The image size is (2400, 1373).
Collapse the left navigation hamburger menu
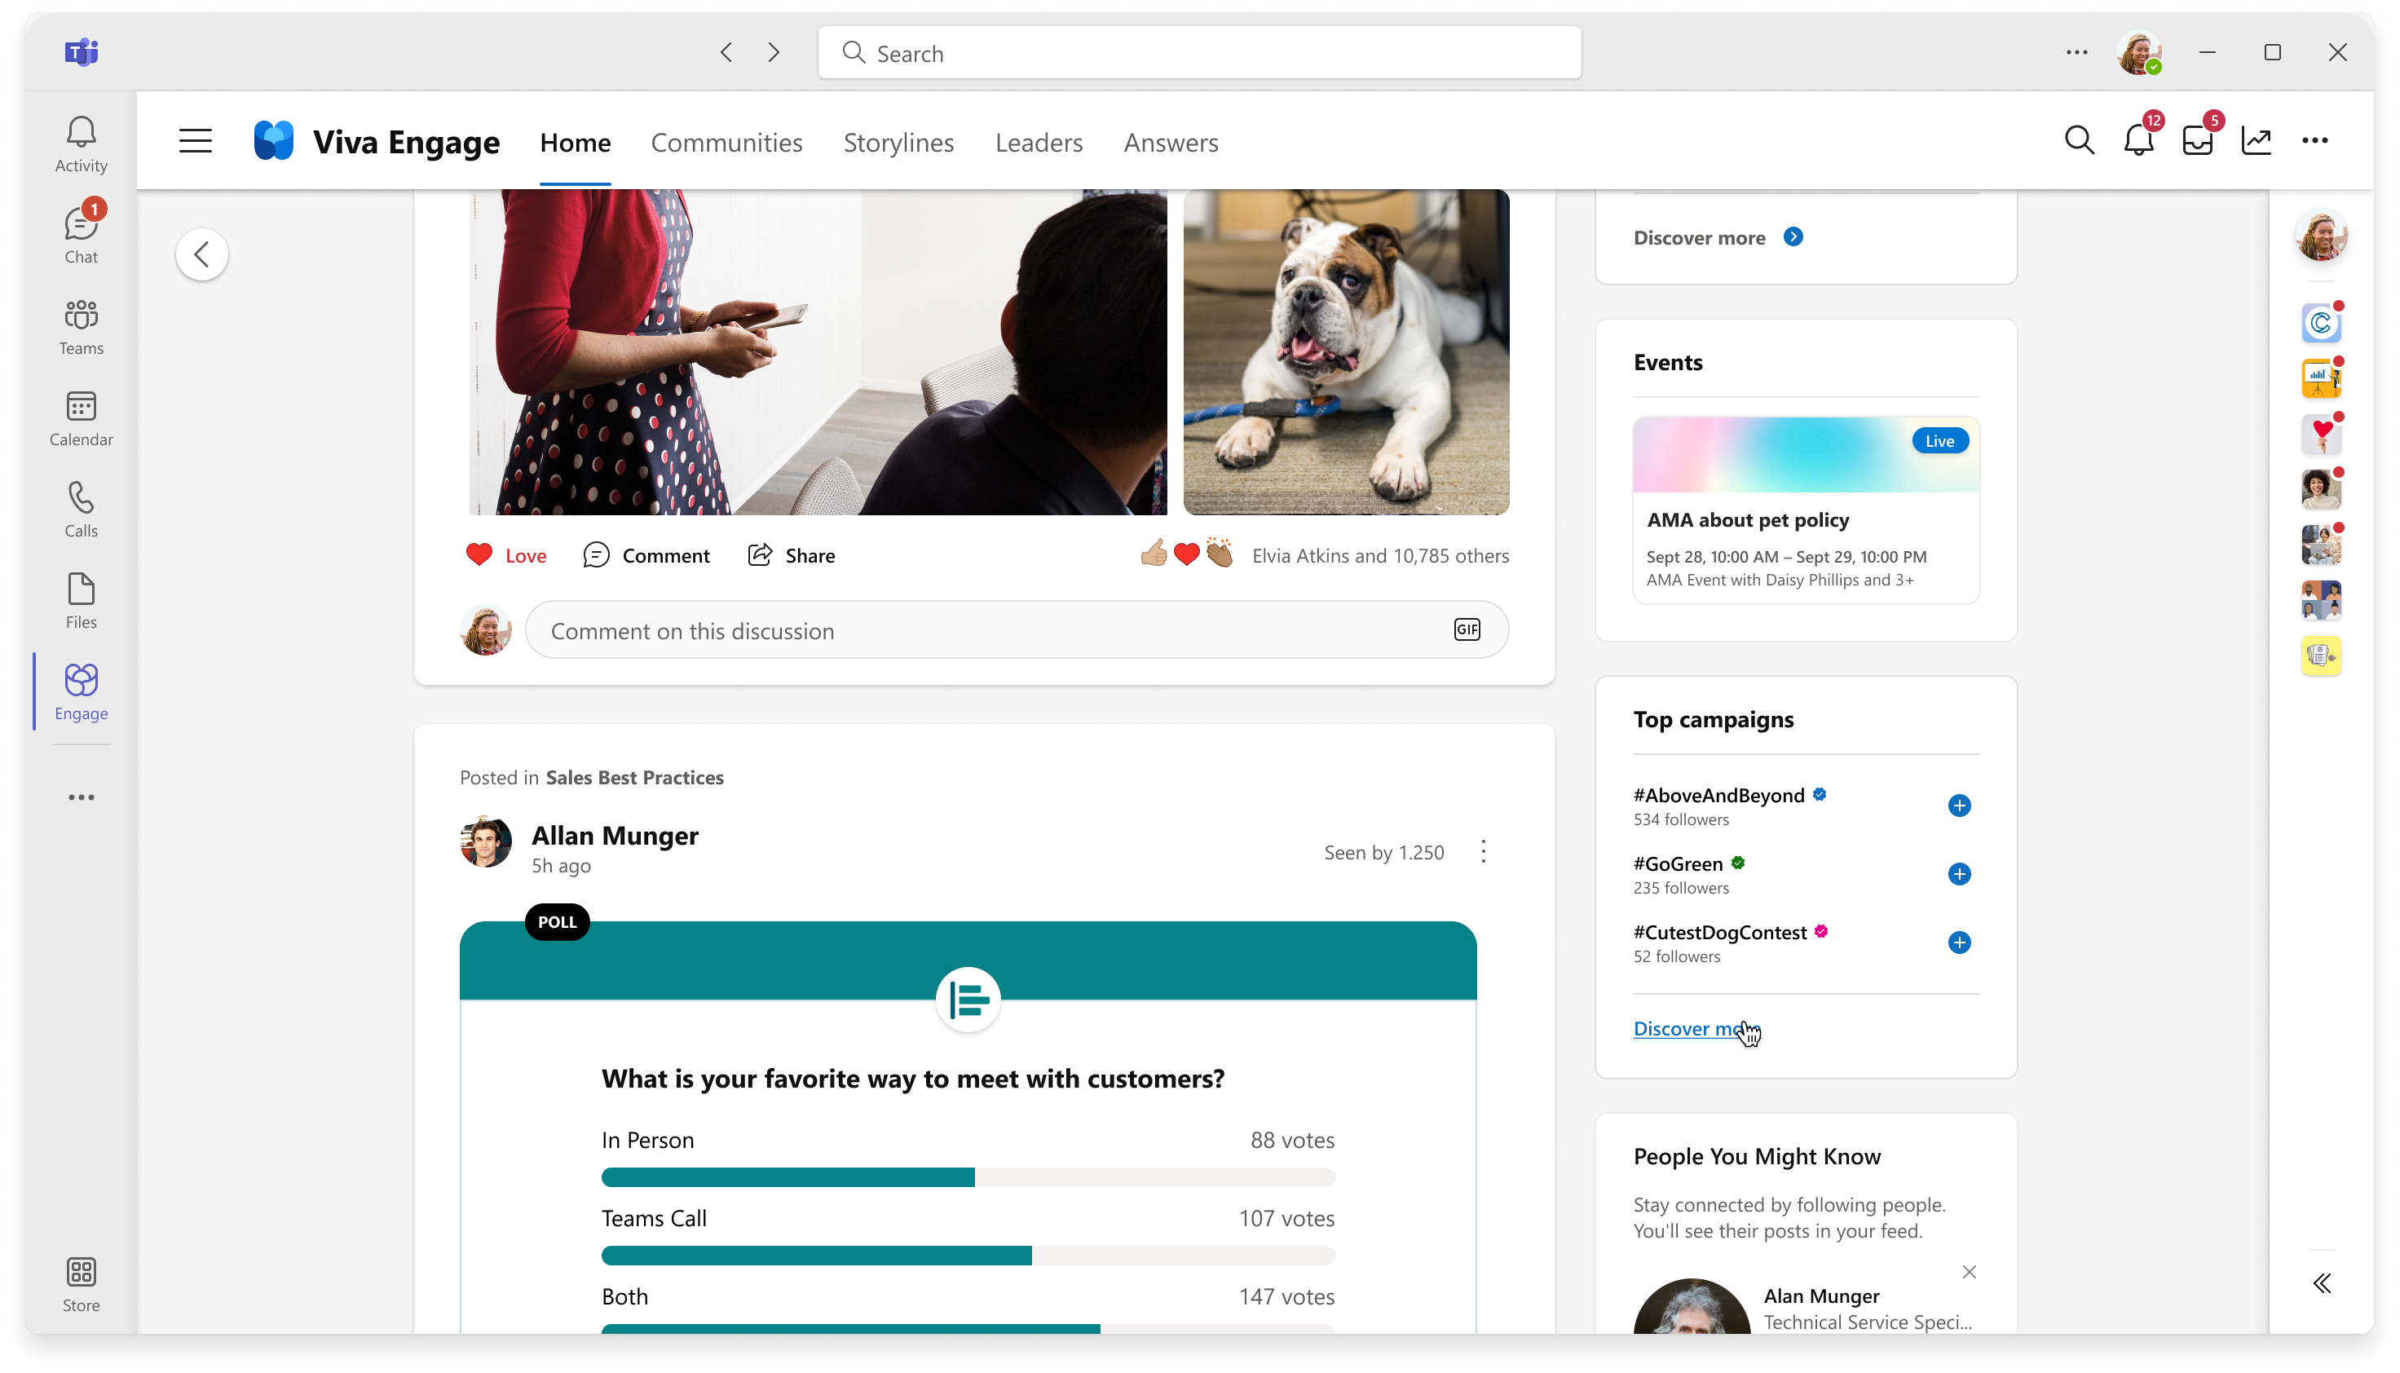click(x=195, y=142)
